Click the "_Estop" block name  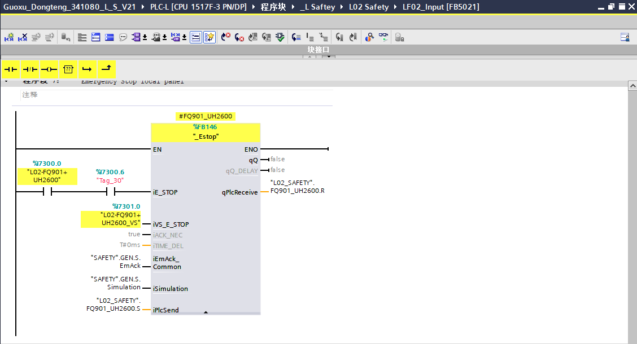tap(206, 136)
